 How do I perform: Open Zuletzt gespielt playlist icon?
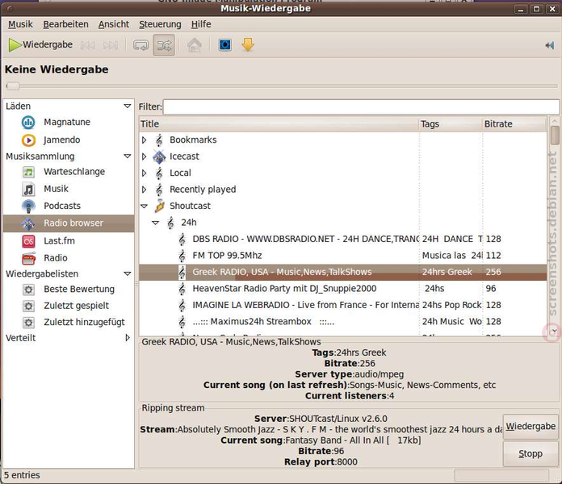28,306
